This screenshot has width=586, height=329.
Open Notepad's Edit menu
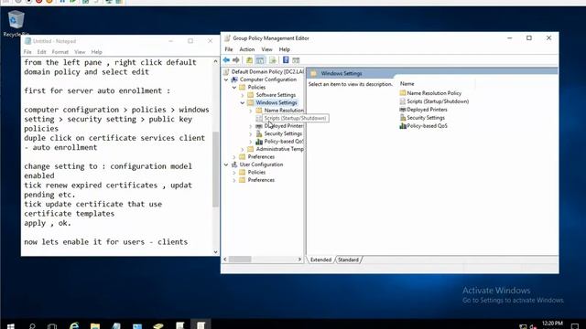41,52
